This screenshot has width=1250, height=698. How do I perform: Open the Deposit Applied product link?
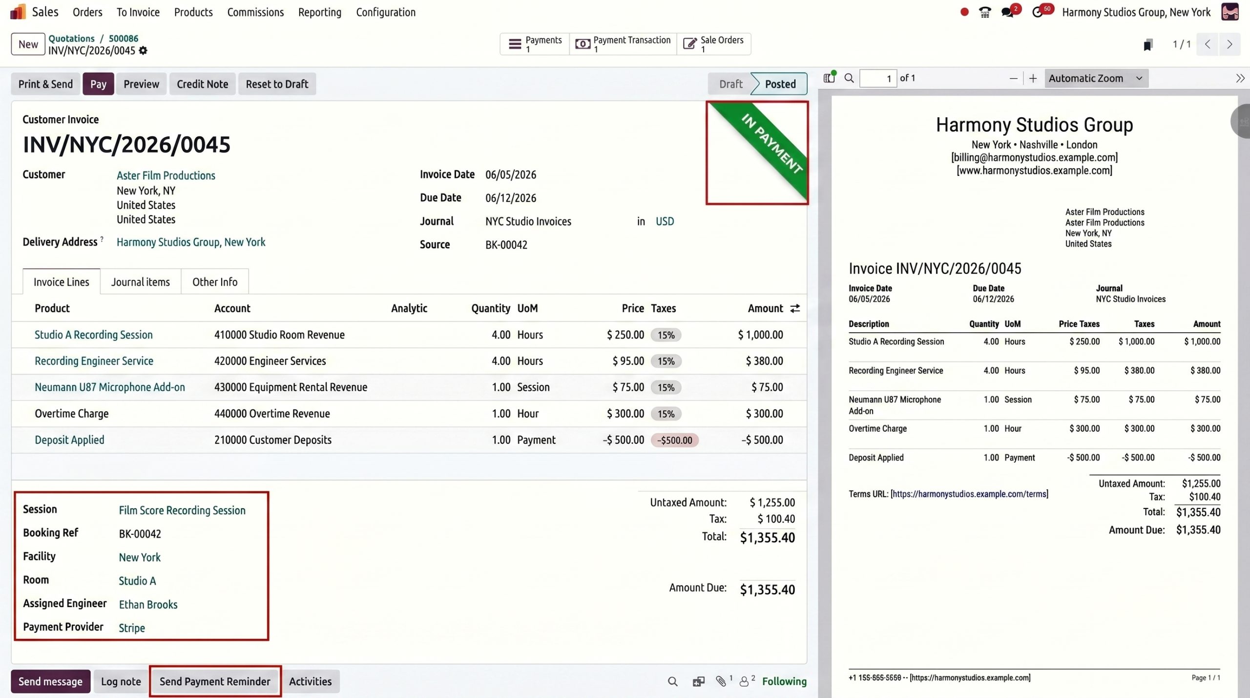point(69,440)
